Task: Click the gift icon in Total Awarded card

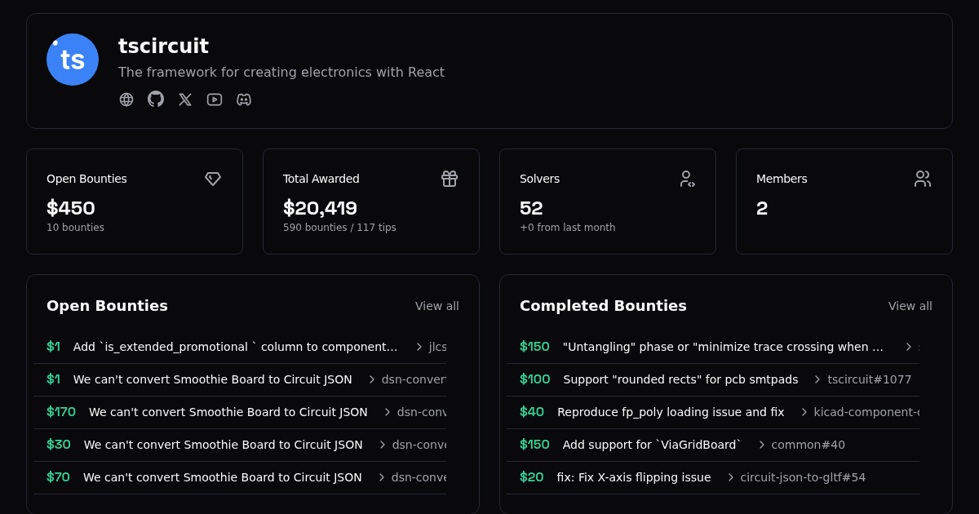Action: [x=450, y=179]
